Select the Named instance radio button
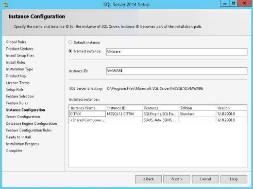This screenshot has width=253, height=189. pyautogui.click(x=70, y=51)
